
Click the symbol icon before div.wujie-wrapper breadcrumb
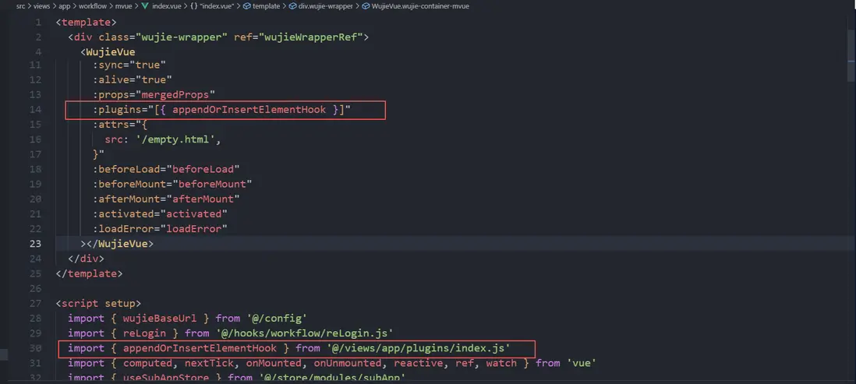[x=293, y=6]
